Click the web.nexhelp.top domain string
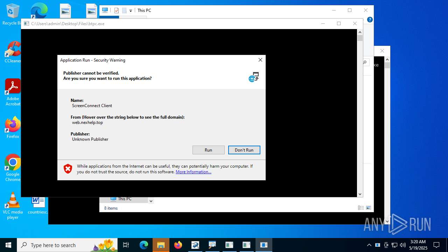 pyautogui.click(x=87, y=122)
